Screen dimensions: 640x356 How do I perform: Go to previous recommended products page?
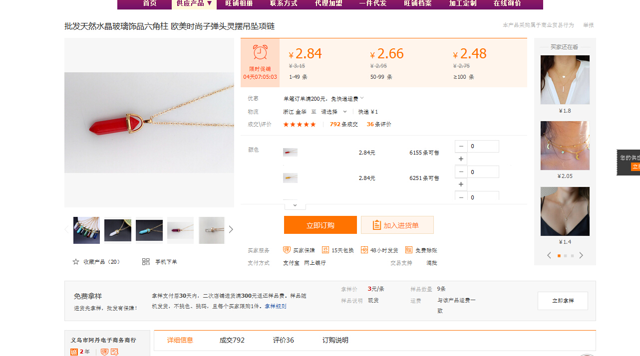(x=549, y=255)
